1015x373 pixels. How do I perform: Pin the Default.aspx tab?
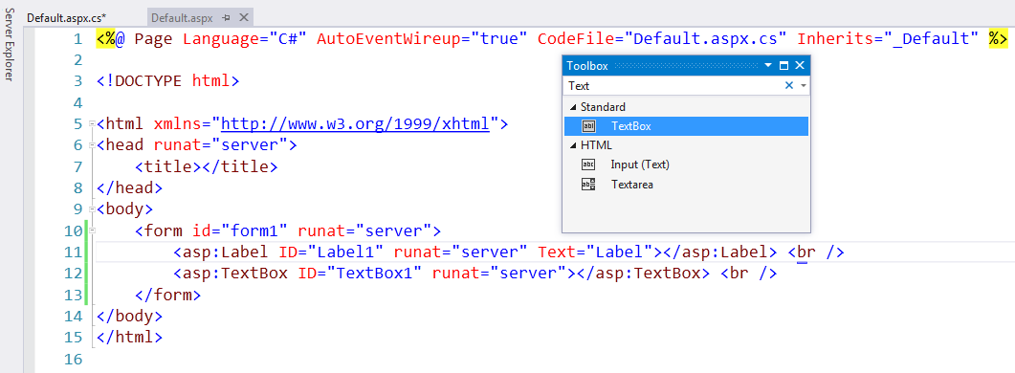tap(226, 17)
